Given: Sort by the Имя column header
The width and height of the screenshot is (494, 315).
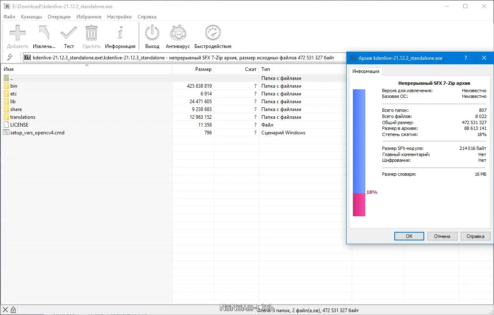Looking at the screenshot, I should [87, 69].
